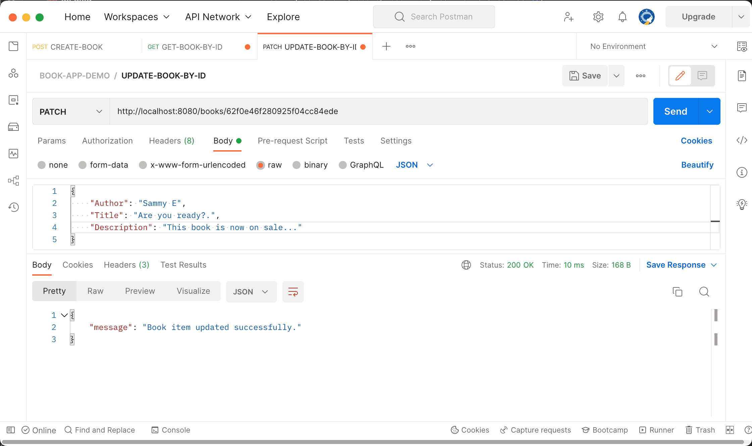Toggle response line wrap icon
Screen dimensions: 752x446
click(293, 292)
